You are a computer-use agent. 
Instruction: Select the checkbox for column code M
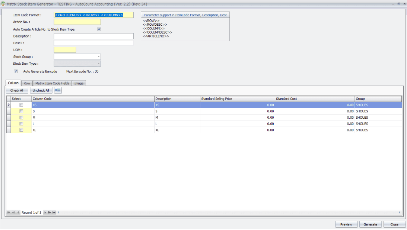coord(21,118)
